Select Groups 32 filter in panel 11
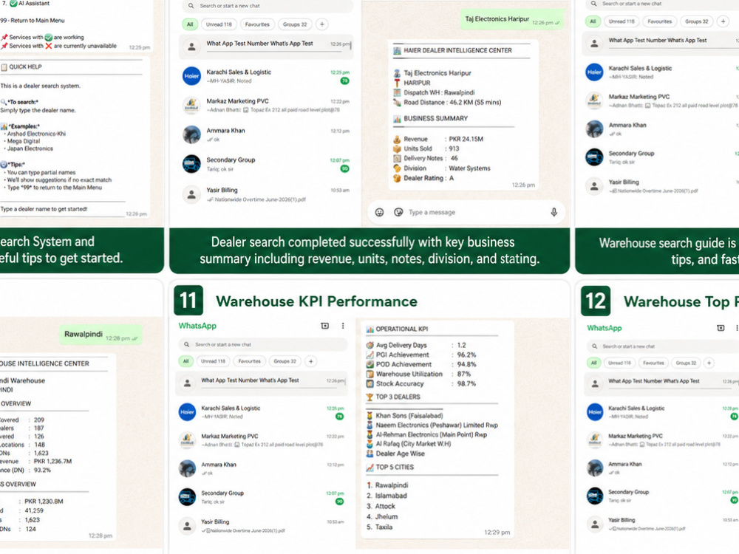739x554 pixels. (285, 361)
